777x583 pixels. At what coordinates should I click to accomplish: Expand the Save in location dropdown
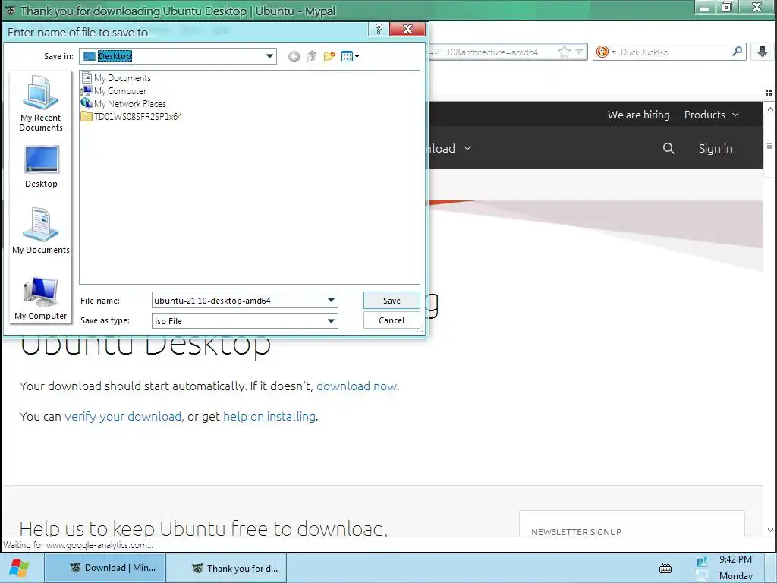pyautogui.click(x=269, y=56)
